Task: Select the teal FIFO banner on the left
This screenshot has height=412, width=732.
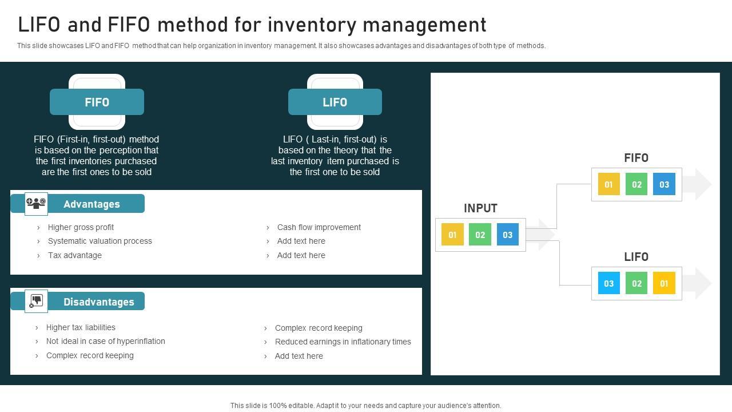Action: point(97,102)
